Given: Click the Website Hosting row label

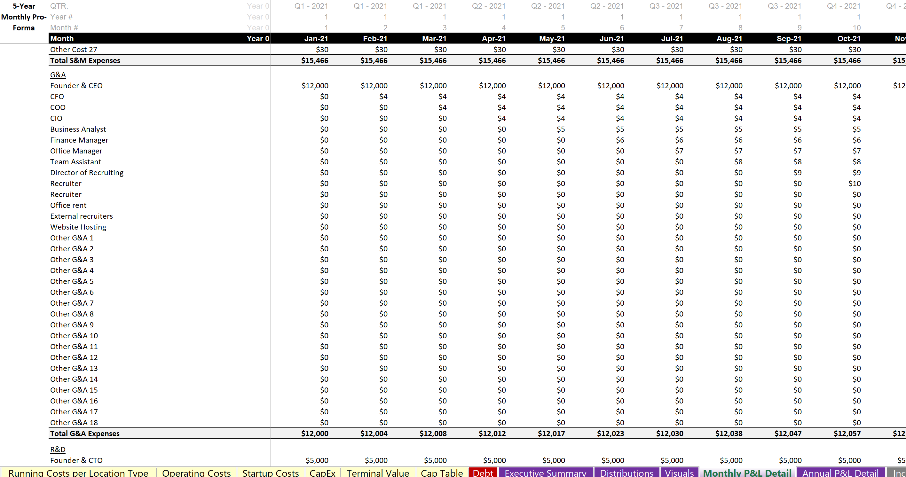Looking at the screenshot, I should point(78,227).
